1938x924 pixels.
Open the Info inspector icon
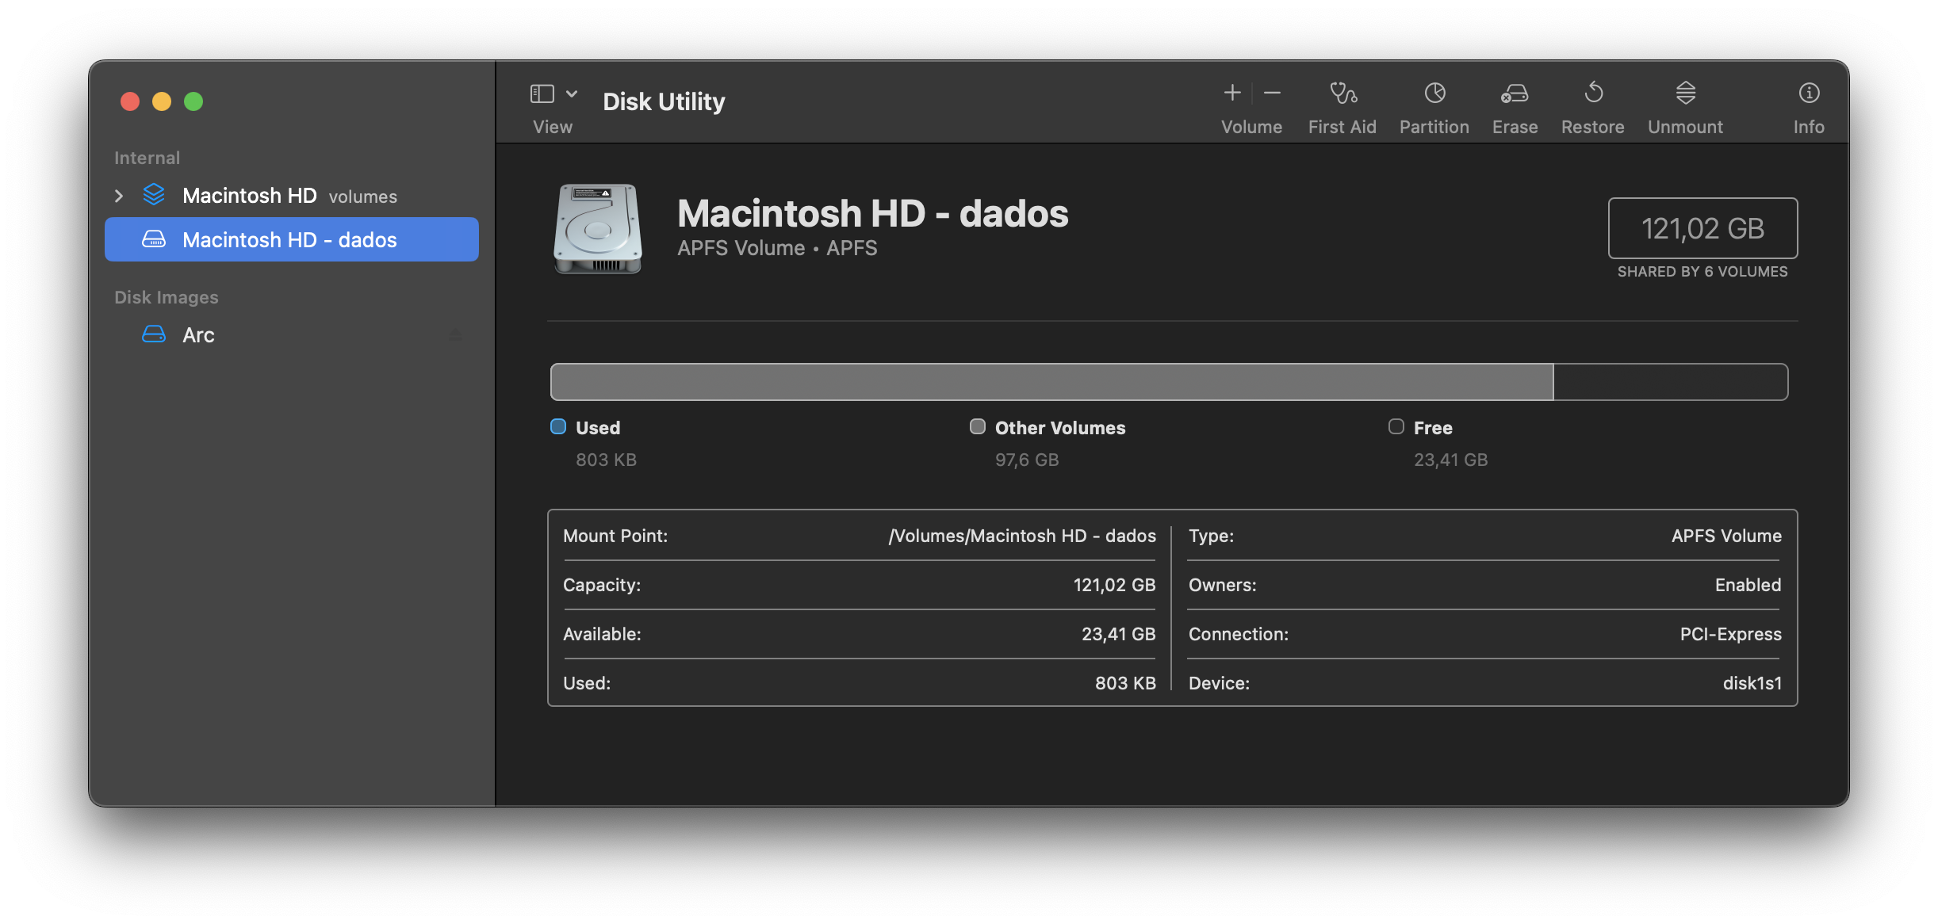tap(1808, 94)
